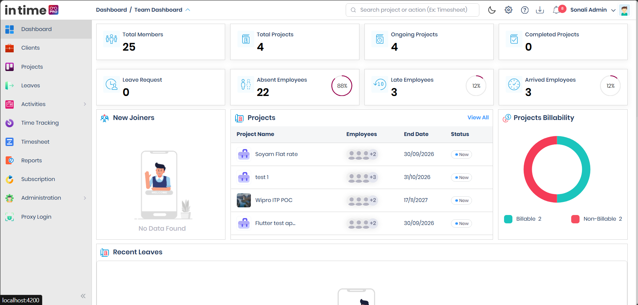Screen dimensions: 638x305
Task: Click View All projects link
Action: (x=478, y=117)
